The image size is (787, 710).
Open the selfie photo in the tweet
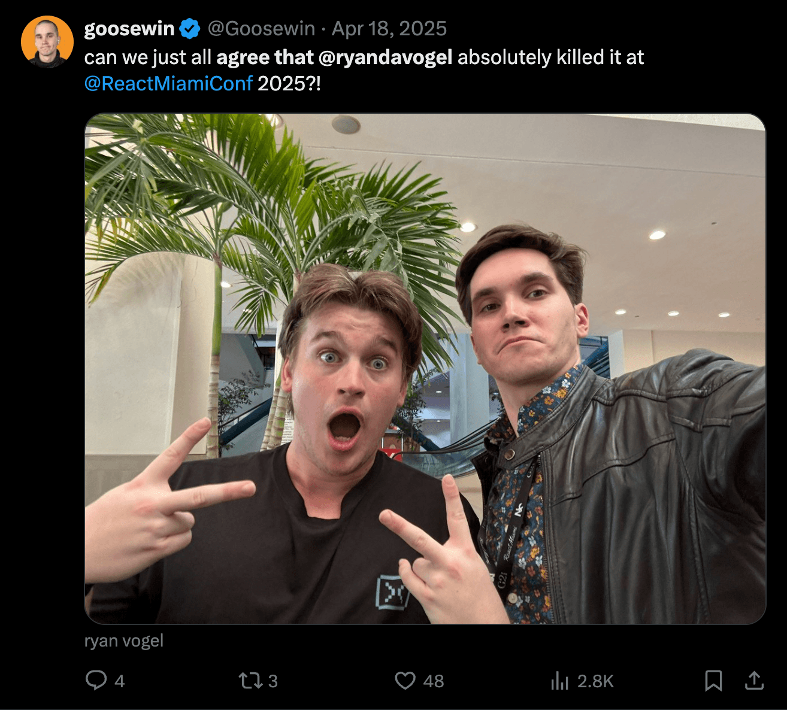(425, 368)
